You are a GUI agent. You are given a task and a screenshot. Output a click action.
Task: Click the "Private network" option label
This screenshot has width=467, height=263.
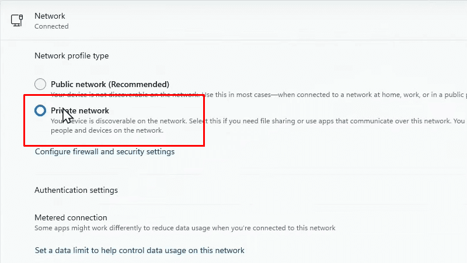80,110
